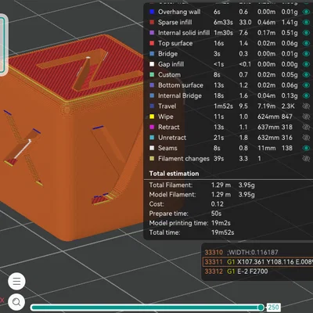Hide the Custom line type
The height and width of the screenshot is (313, 313).
(306, 74)
